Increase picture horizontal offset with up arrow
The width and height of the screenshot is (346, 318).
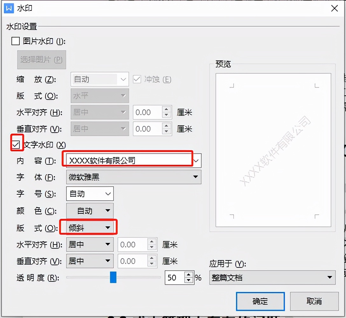tap(166, 109)
